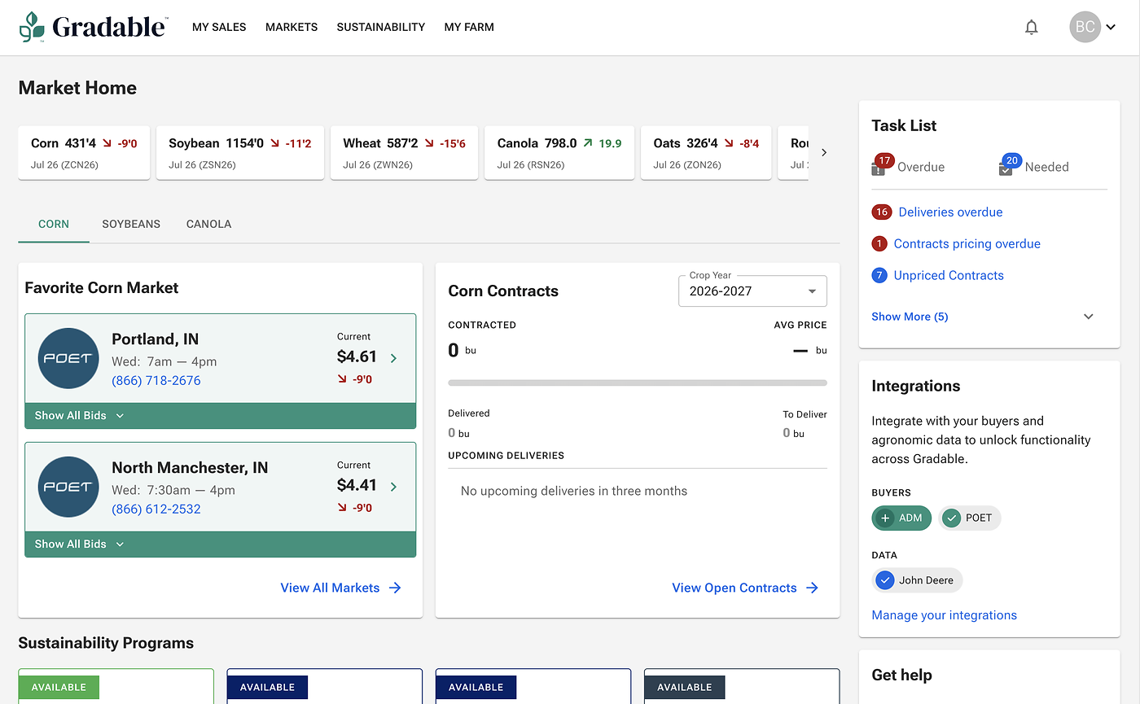This screenshot has height=704, width=1140.
Task: Open the BC user avatar menu
Action: click(1085, 27)
